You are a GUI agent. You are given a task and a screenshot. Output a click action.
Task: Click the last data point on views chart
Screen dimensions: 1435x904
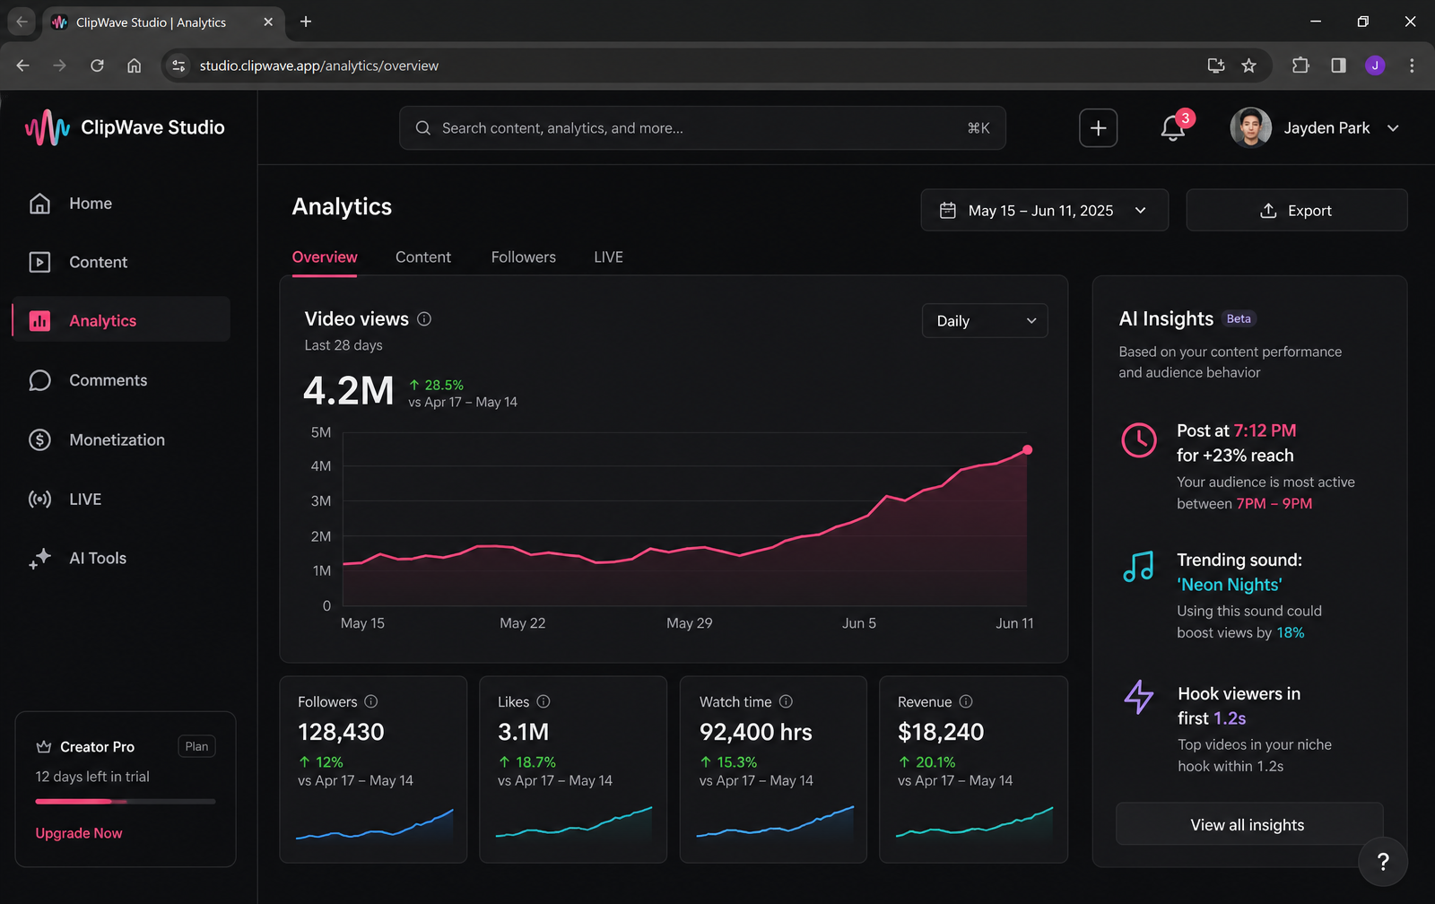coord(1027,450)
